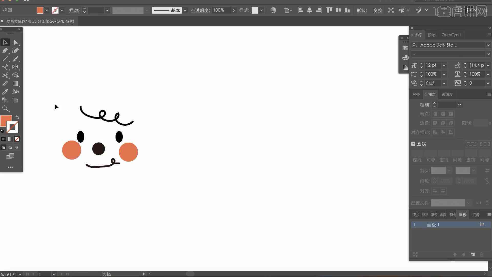
Task: Switch to 段落 tab
Action: point(432,35)
